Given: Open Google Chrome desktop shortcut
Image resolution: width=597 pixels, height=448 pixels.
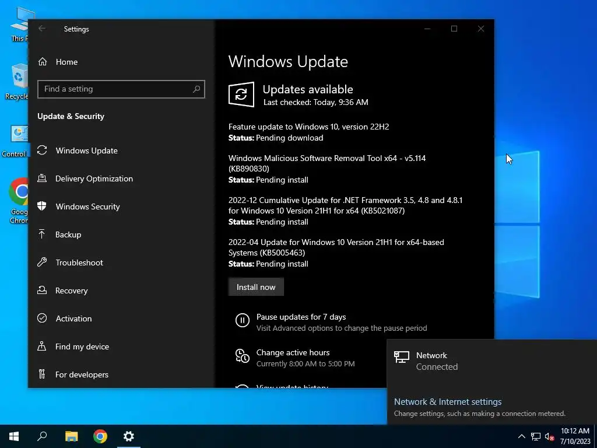Looking at the screenshot, I should pos(18,201).
